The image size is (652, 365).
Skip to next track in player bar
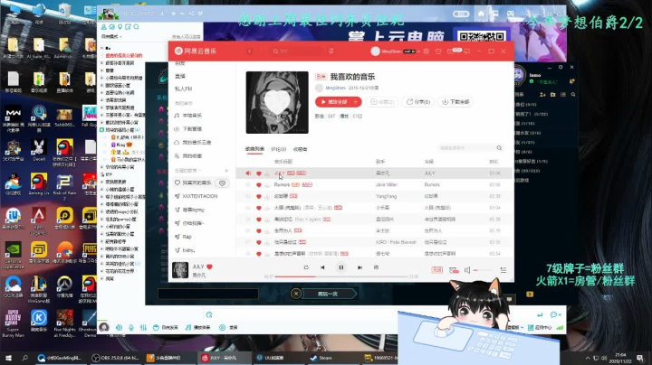tap(360, 267)
